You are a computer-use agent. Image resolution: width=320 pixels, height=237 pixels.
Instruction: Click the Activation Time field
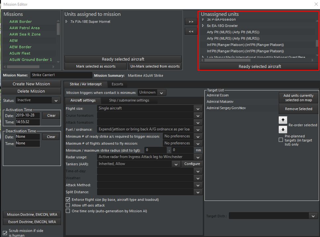tap(28, 122)
